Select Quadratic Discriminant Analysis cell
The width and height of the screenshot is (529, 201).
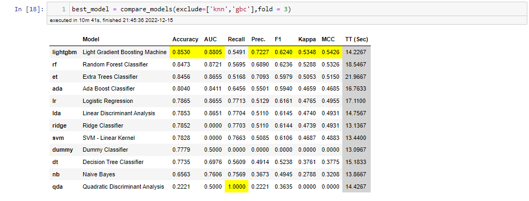coord(123,187)
